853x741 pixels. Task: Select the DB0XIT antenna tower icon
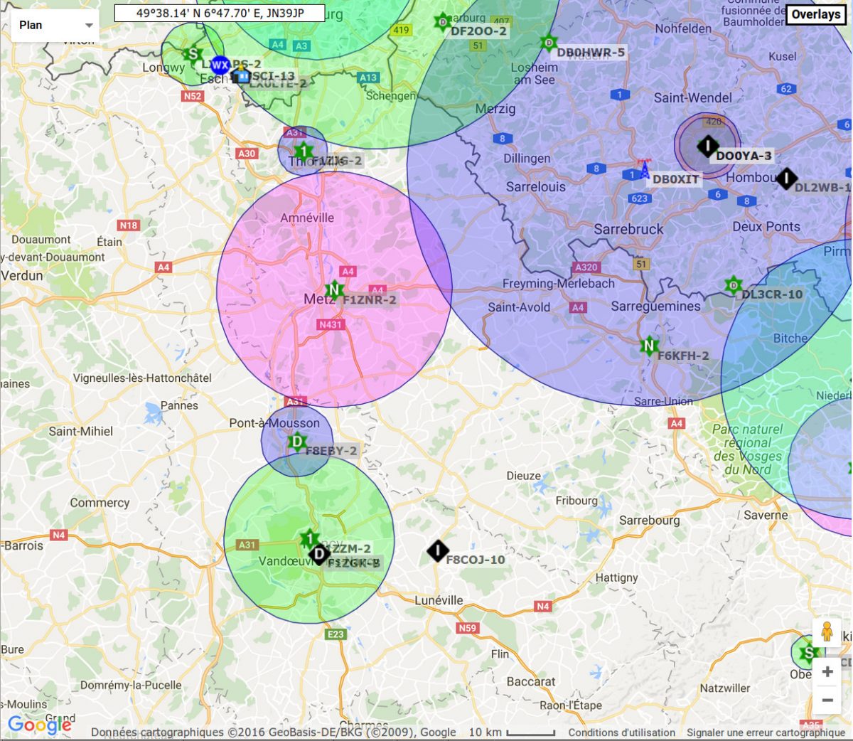pyautogui.click(x=643, y=169)
